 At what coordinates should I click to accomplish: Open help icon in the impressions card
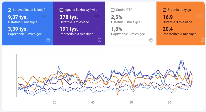point(99,40)
